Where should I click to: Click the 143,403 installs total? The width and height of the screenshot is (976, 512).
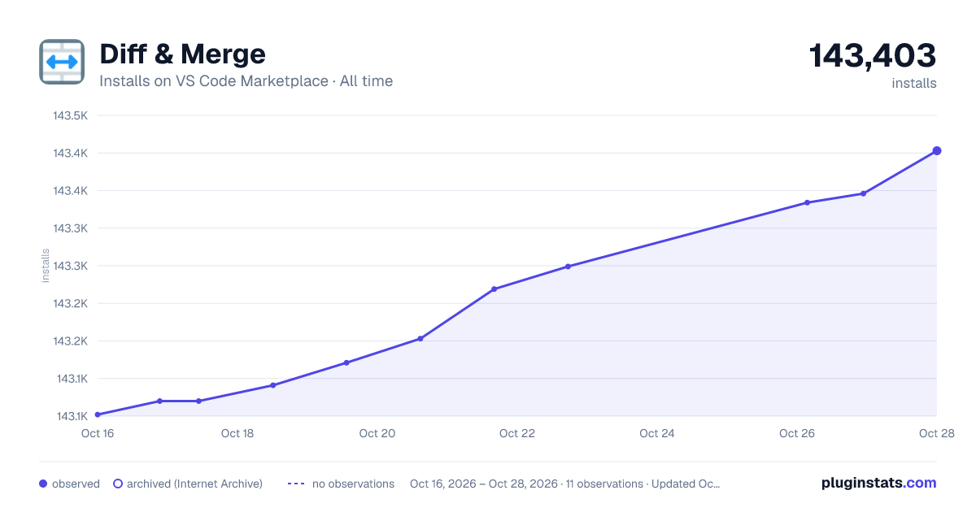pos(873,56)
